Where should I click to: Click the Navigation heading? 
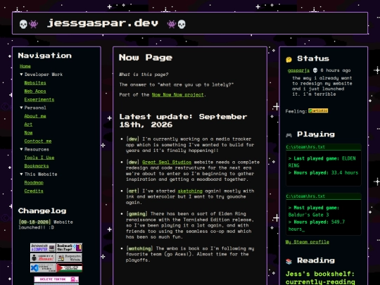45,56
